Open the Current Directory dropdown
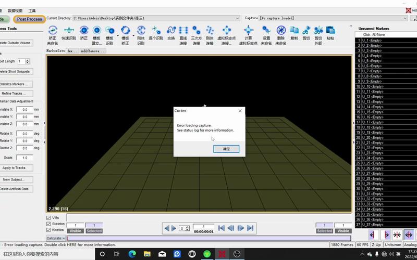This screenshot has height=260, width=417. click(x=237, y=18)
